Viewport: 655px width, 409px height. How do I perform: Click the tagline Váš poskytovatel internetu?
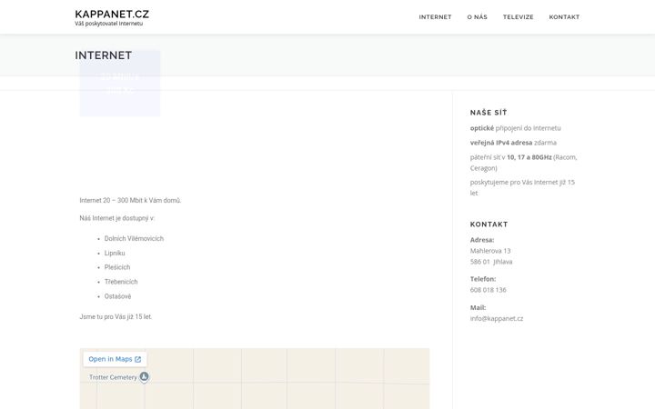[x=108, y=24]
